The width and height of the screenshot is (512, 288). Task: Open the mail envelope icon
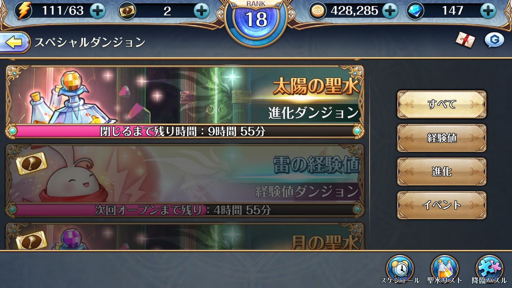(465, 40)
